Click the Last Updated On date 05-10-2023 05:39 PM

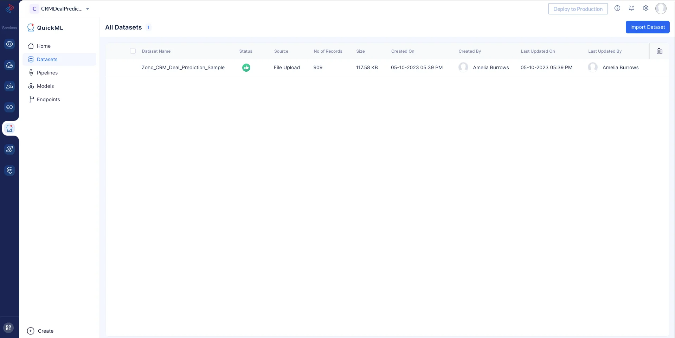547,67
